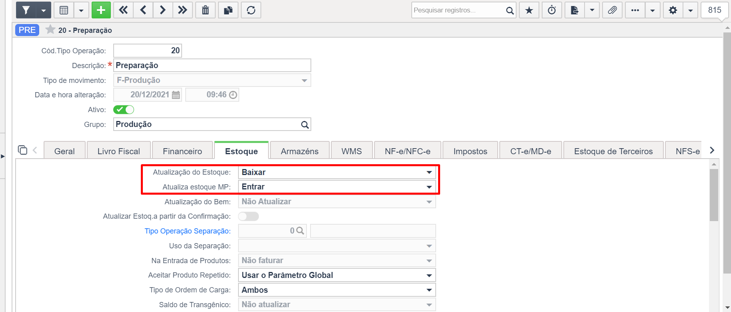
Task: Open the Impostos tab
Action: [x=471, y=151]
